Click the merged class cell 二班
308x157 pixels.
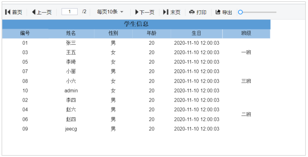coord(246,114)
